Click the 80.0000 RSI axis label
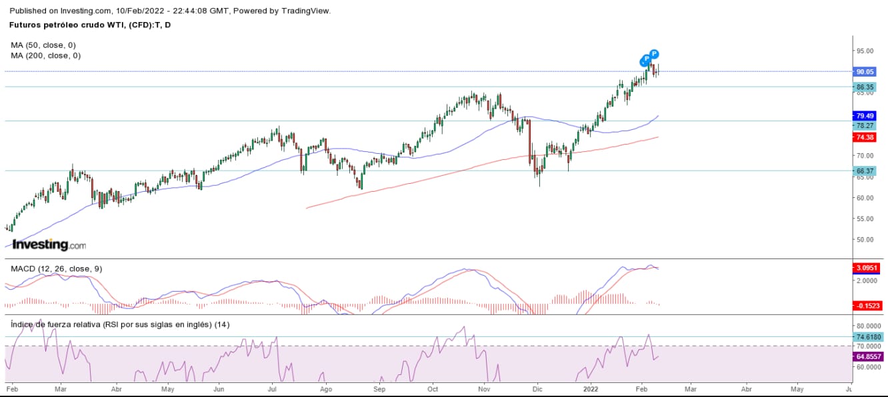 click(x=867, y=326)
